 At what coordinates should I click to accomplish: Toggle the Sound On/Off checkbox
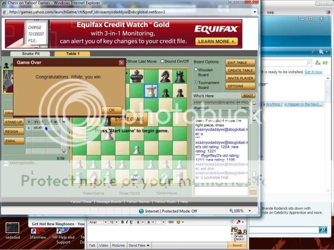pyautogui.click(x=162, y=61)
